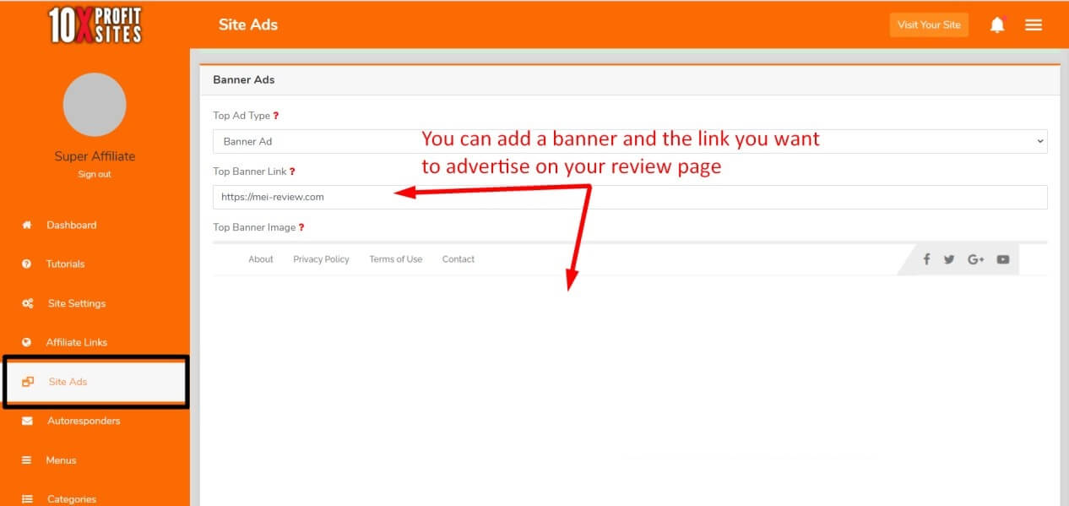Open Dashboard from the sidebar
Image resolution: width=1069 pixels, height=506 pixels.
pos(71,225)
